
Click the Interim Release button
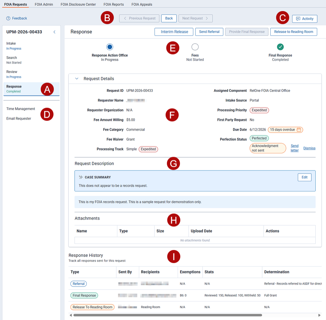(x=174, y=32)
